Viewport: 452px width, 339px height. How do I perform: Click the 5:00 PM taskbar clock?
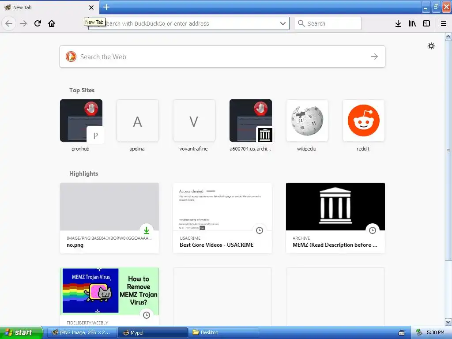pyautogui.click(x=436, y=332)
